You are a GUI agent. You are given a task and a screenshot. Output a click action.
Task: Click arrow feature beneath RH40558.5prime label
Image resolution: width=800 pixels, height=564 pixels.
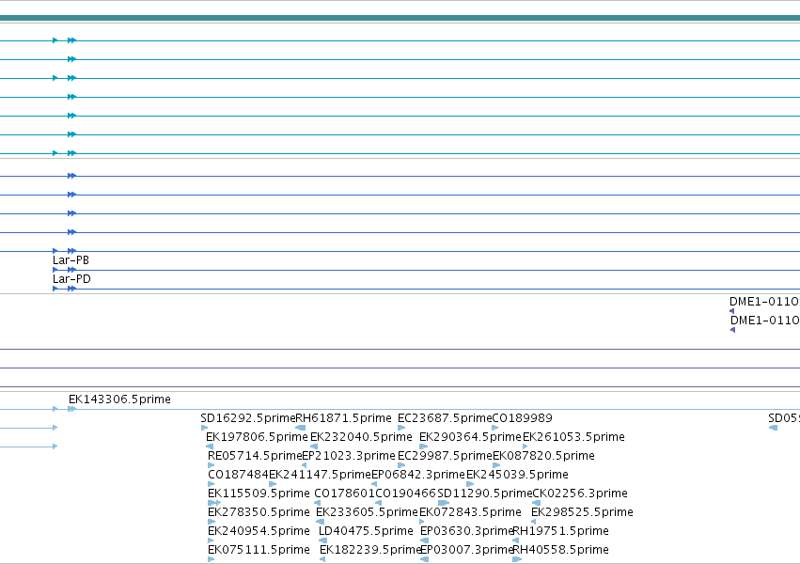pyautogui.click(x=517, y=559)
